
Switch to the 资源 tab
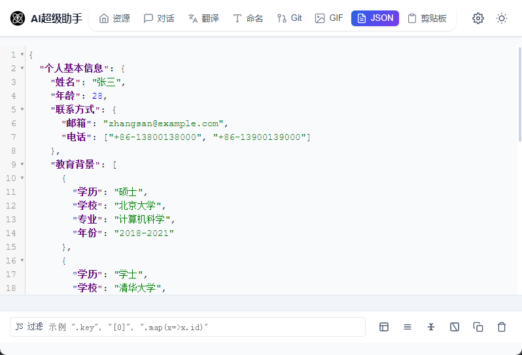tap(114, 18)
